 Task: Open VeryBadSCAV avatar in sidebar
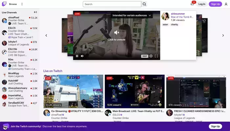[4, 104]
